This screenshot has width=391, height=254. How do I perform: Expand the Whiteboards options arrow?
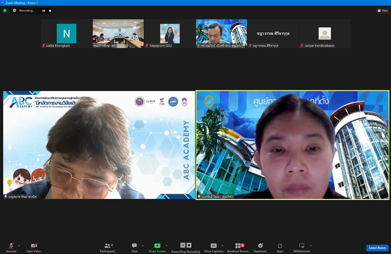[311, 246]
